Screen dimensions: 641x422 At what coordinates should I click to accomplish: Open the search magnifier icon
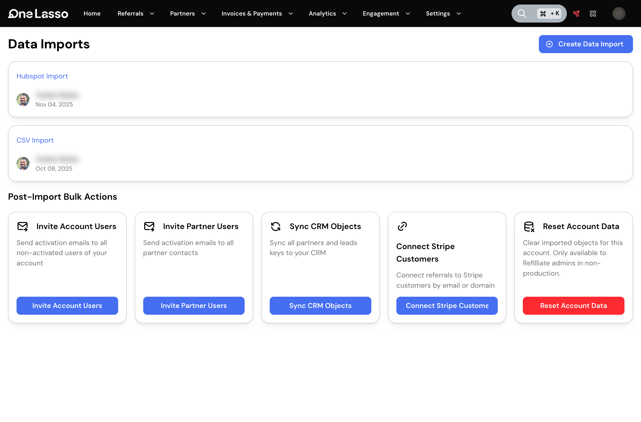point(522,14)
